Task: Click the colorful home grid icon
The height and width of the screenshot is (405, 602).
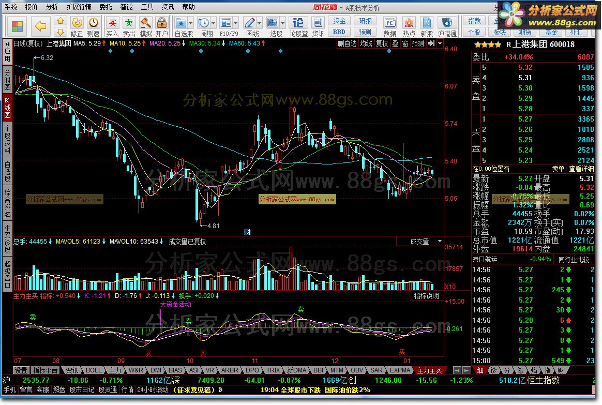Action: click(x=17, y=26)
